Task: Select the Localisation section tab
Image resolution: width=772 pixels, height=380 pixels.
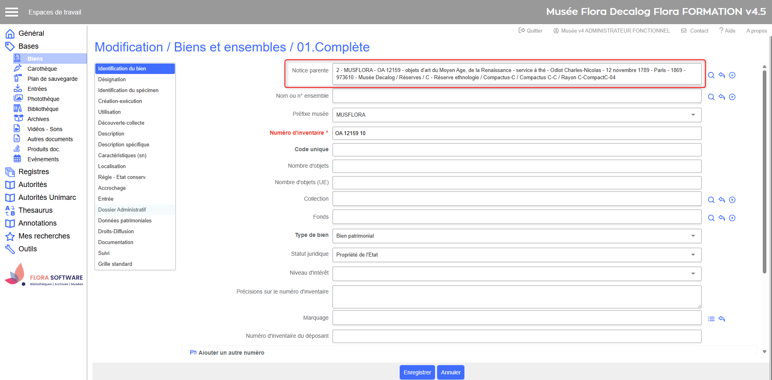Action: pyautogui.click(x=112, y=166)
